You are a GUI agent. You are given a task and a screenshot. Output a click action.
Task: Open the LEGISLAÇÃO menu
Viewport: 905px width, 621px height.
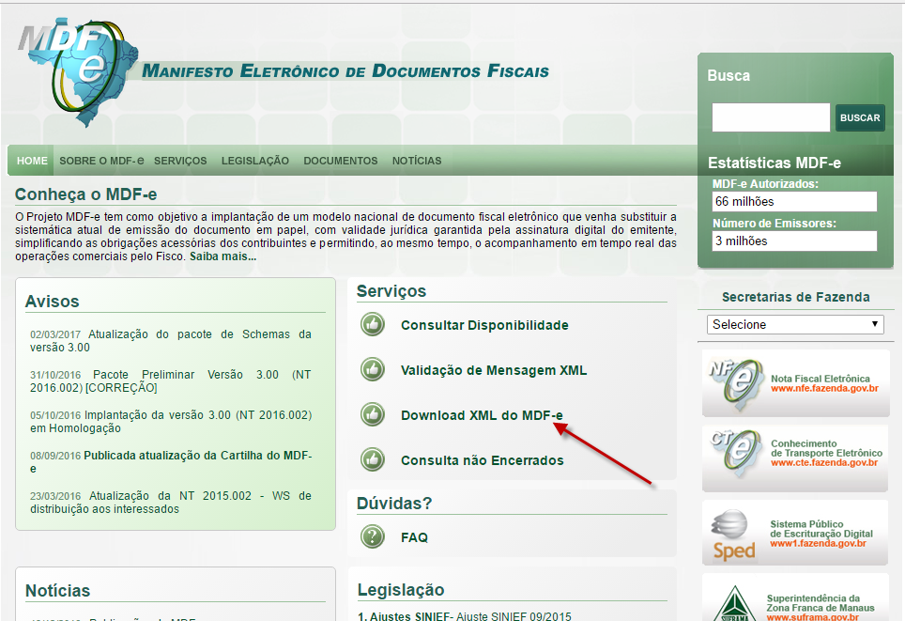[255, 161]
